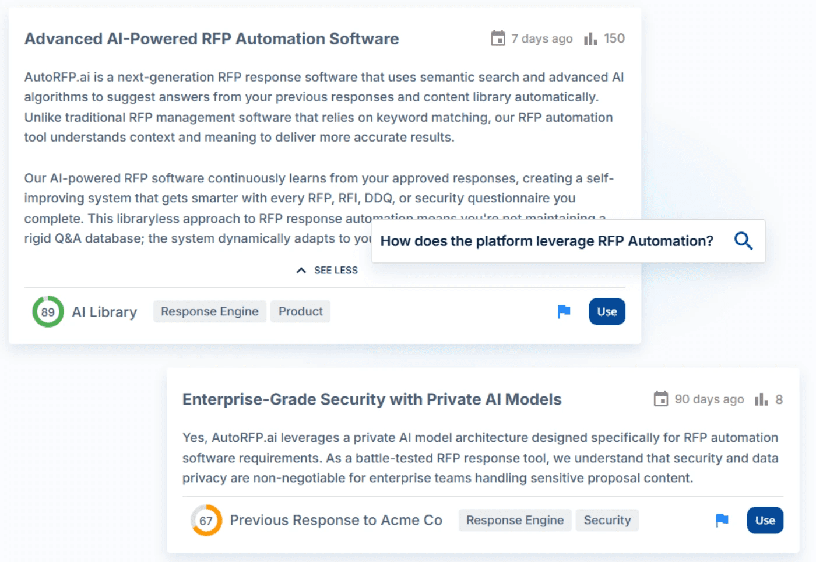Open Advanced AI-Powered RFP Automation Software title
Screen dimensions: 816x562
(x=212, y=38)
